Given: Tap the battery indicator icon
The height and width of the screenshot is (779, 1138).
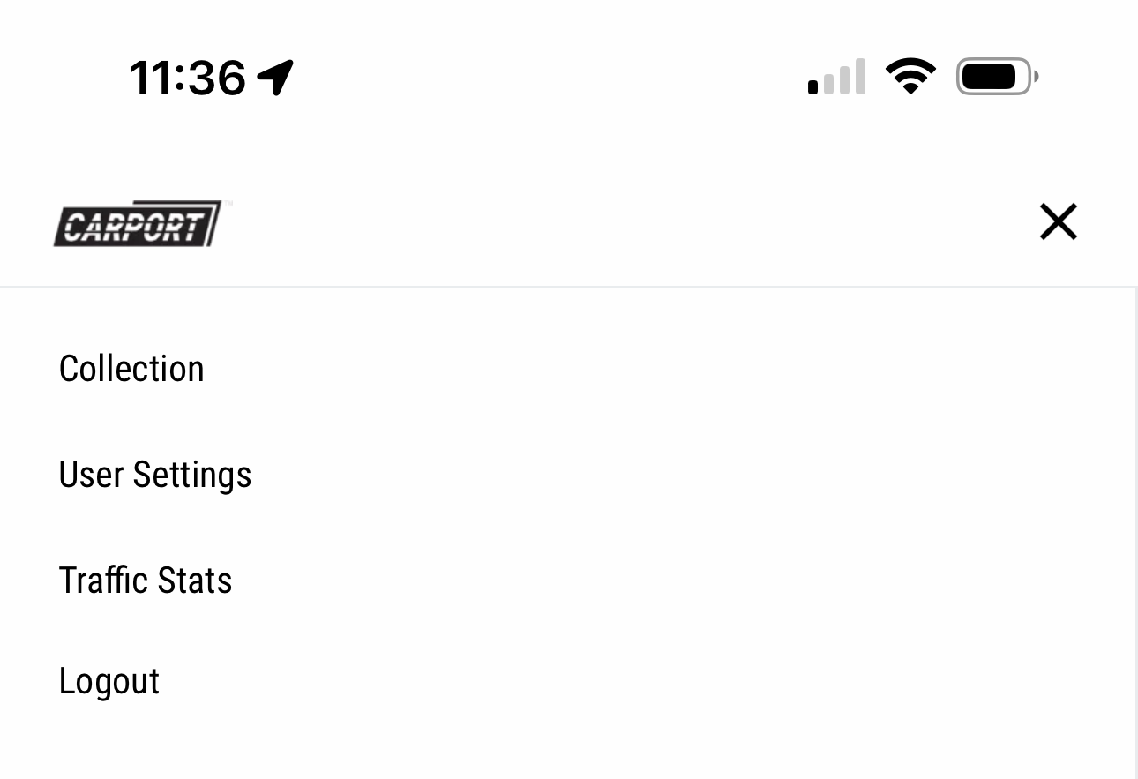Looking at the screenshot, I should pyautogui.click(x=996, y=77).
